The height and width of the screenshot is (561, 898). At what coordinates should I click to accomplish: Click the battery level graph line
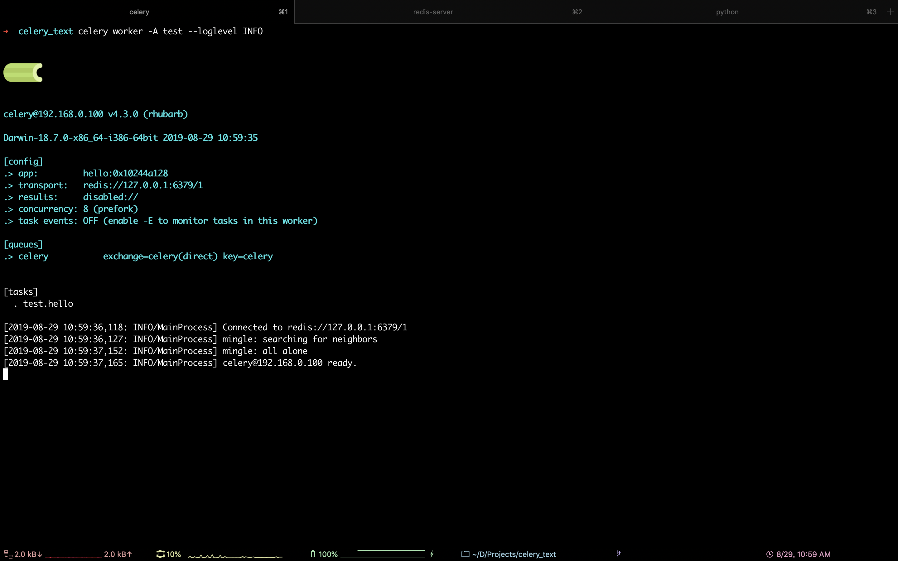pyautogui.click(x=383, y=554)
